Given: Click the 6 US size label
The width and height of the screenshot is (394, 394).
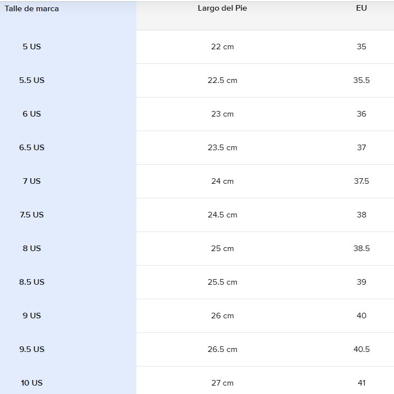Looking at the screenshot, I should tap(32, 114).
